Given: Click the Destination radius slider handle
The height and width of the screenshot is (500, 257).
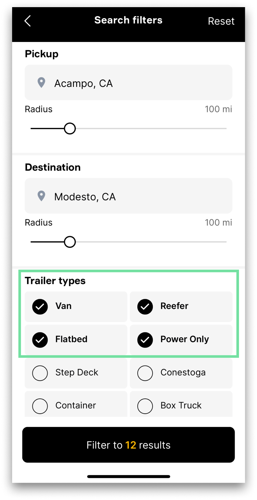Looking at the screenshot, I should [x=70, y=242].
